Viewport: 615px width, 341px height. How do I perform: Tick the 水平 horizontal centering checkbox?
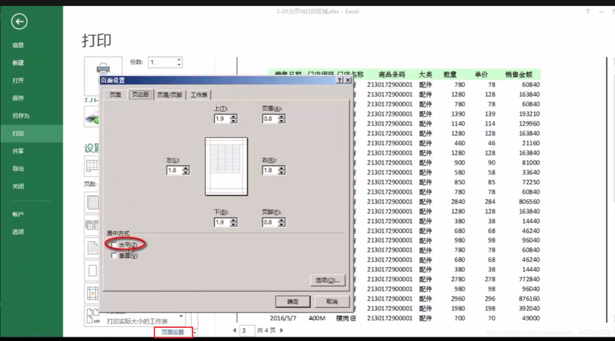pos(114,245)
